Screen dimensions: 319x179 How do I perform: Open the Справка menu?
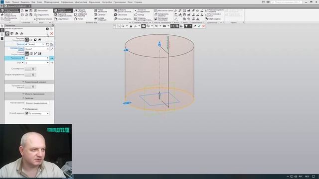point(139,2)
